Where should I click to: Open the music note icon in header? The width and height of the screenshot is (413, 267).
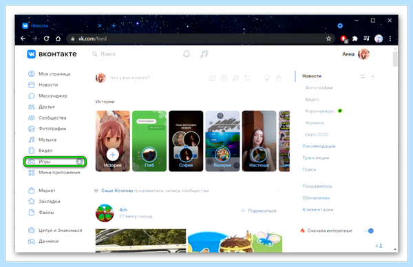point(204,54)
